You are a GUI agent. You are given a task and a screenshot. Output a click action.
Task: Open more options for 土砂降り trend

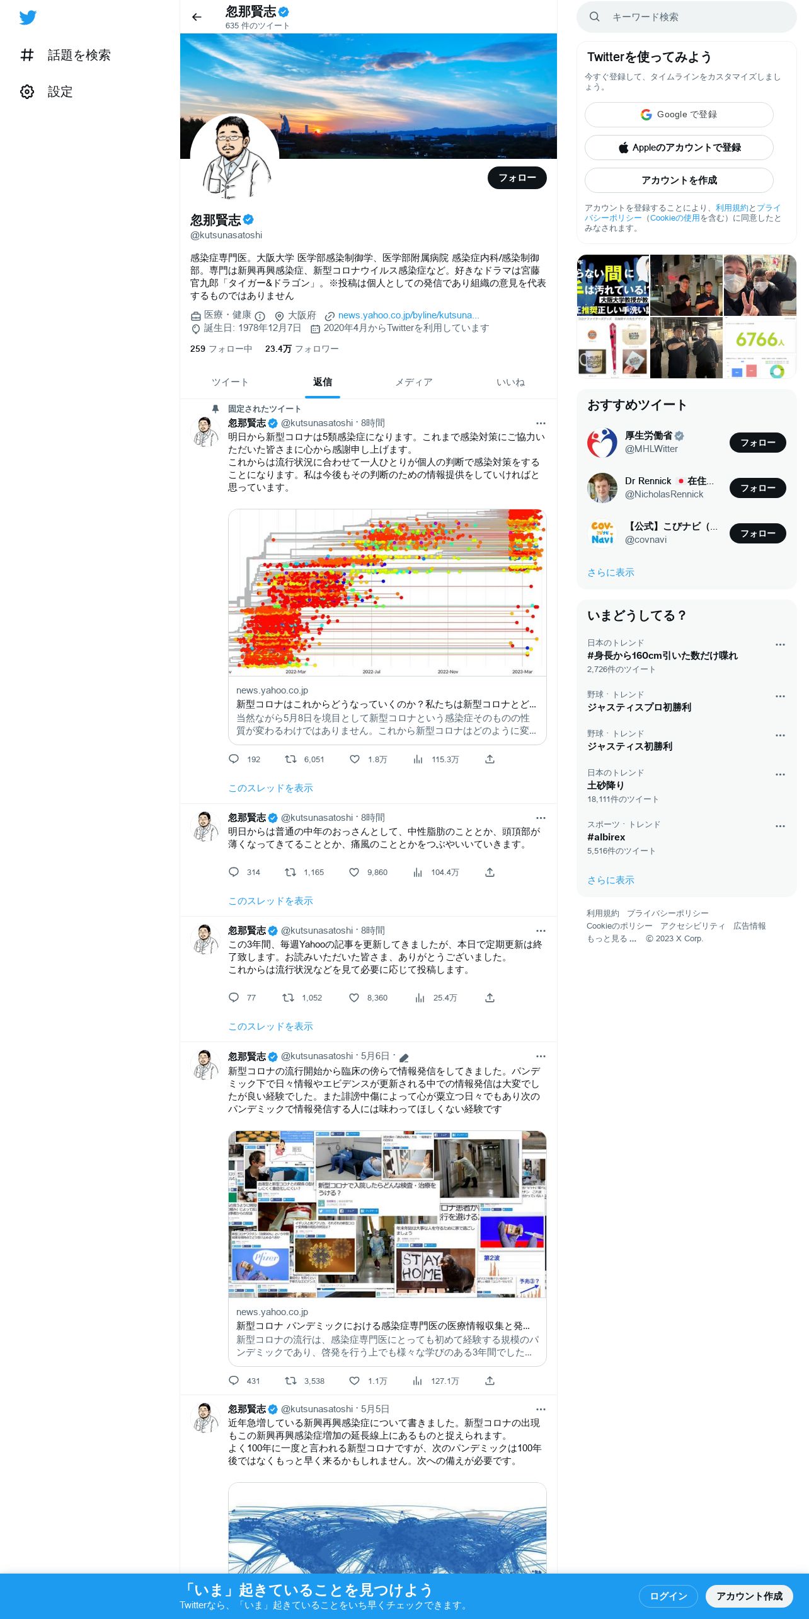(780, 774)
